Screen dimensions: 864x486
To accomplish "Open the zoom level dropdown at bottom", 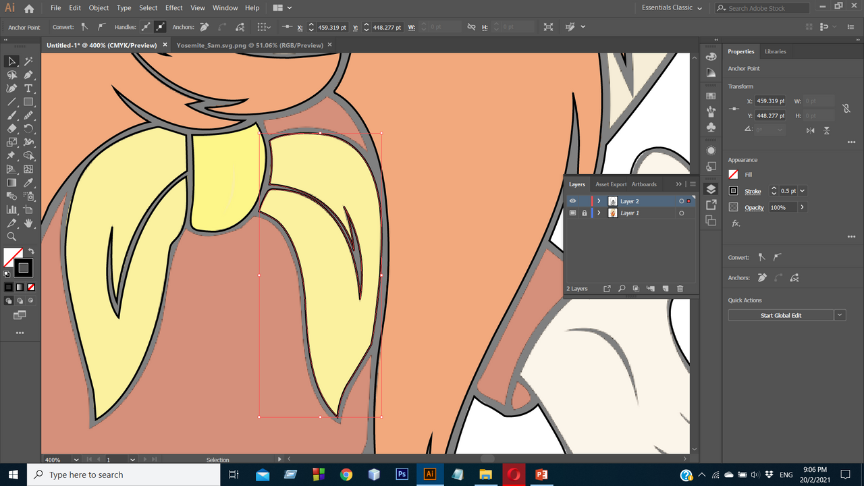I will coord(76,460).
